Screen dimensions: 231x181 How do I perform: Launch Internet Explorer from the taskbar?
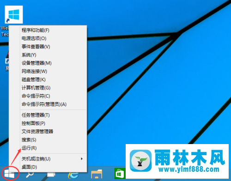pyautogui.click(x=73, y=175)
